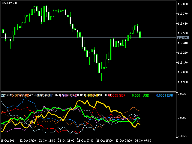Click the current price tag 112.476
Screen dimensions: 192x144
[x=183, y=38]
